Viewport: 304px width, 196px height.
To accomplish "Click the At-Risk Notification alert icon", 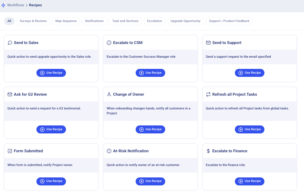I will 109,151.
